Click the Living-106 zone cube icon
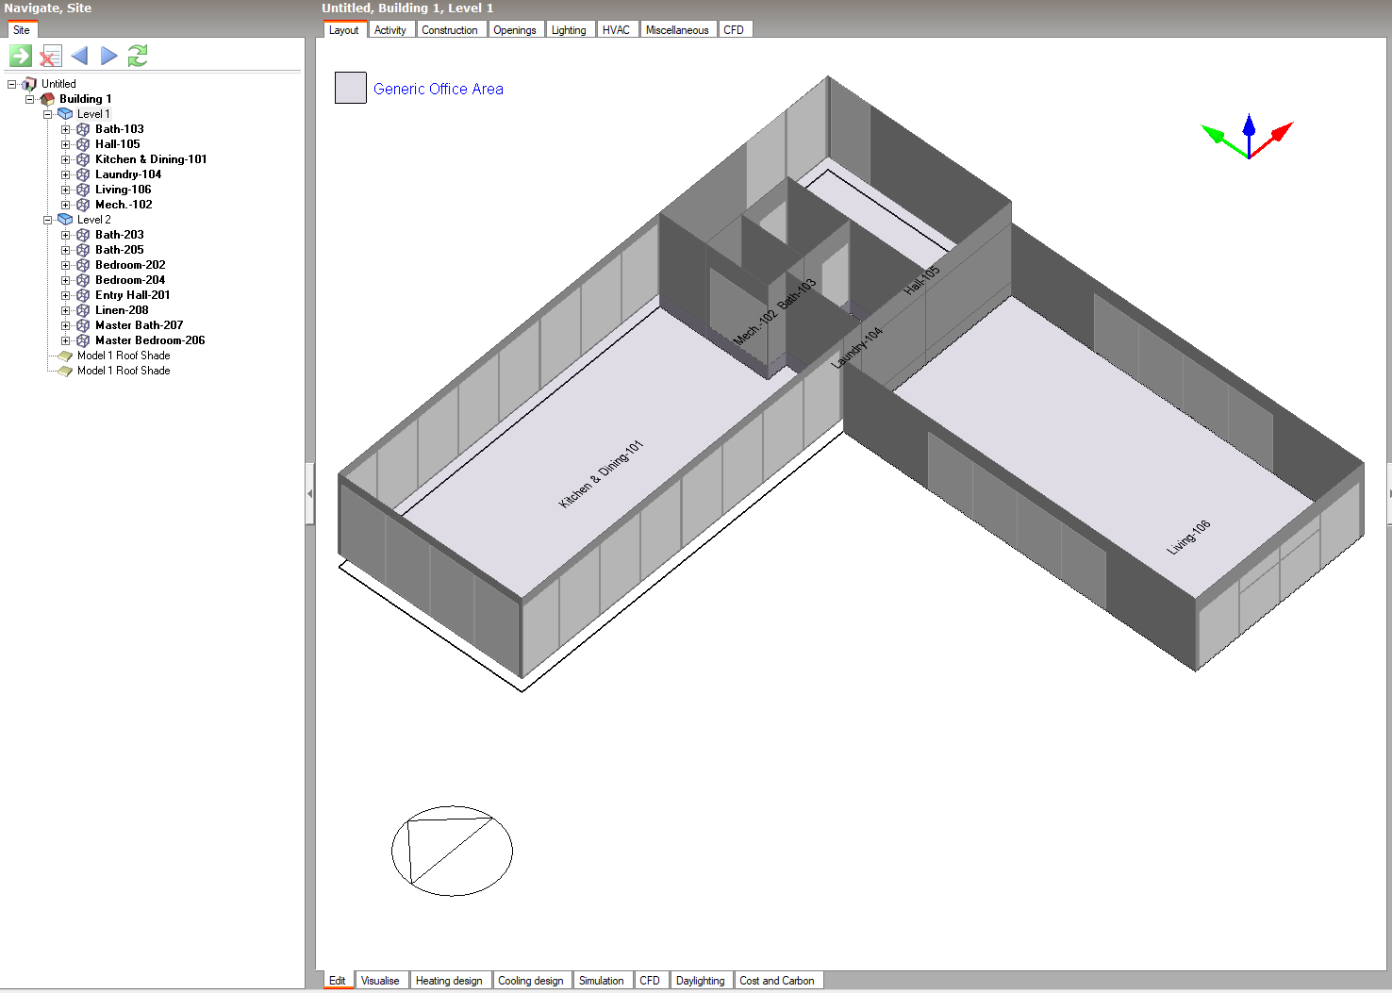The width and height of the screenshot is (1392, 993). [83, 190]
